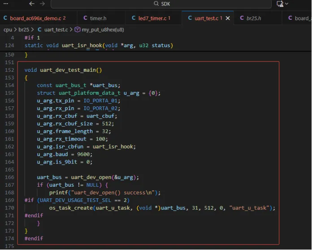Click line number 152 in the gutter
Viewport: 312px width, 250px height.
(x=9, y=70)
